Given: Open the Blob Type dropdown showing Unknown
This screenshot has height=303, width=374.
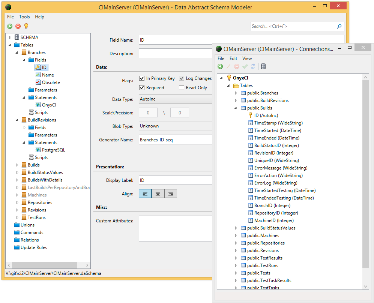Looking at the screenshot, I should point(175,126).
